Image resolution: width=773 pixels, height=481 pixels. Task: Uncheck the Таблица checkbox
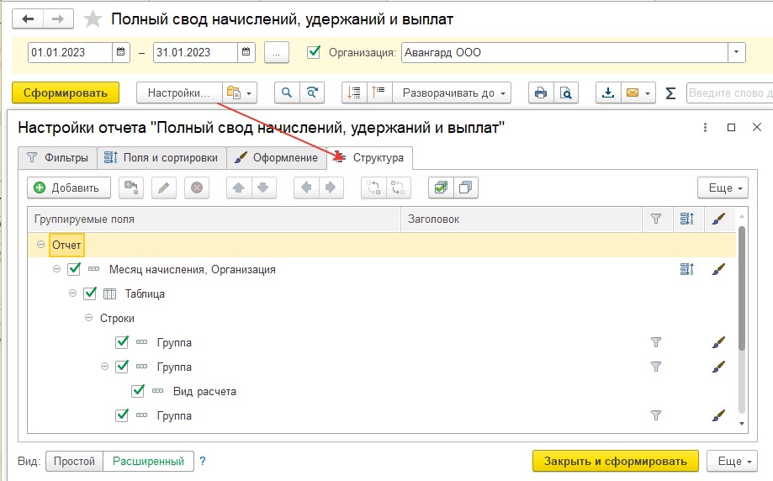pos(90,293)
